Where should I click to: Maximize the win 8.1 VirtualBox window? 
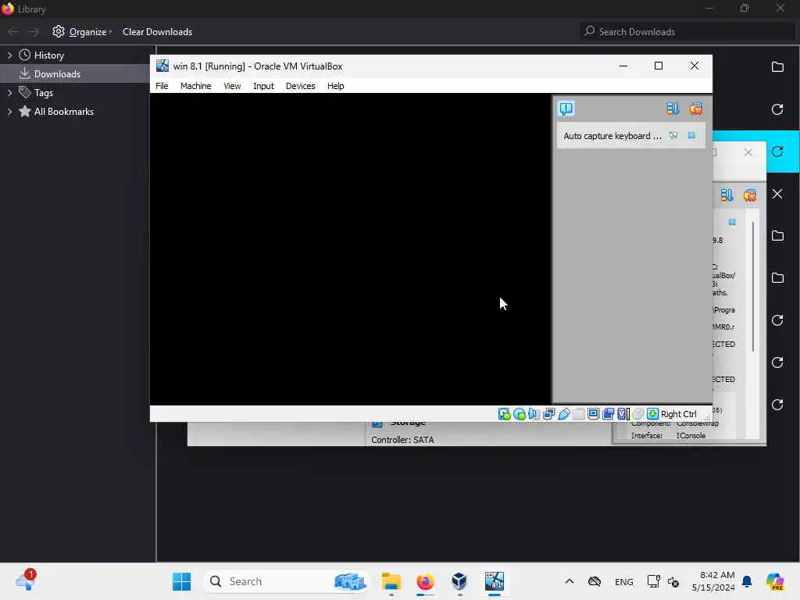659,66
